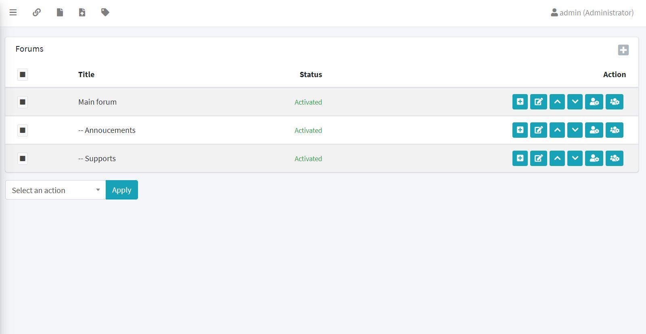Move Annoucements forum up
The width and height of the screenshot is (646, 334).
tap(557, 130)
